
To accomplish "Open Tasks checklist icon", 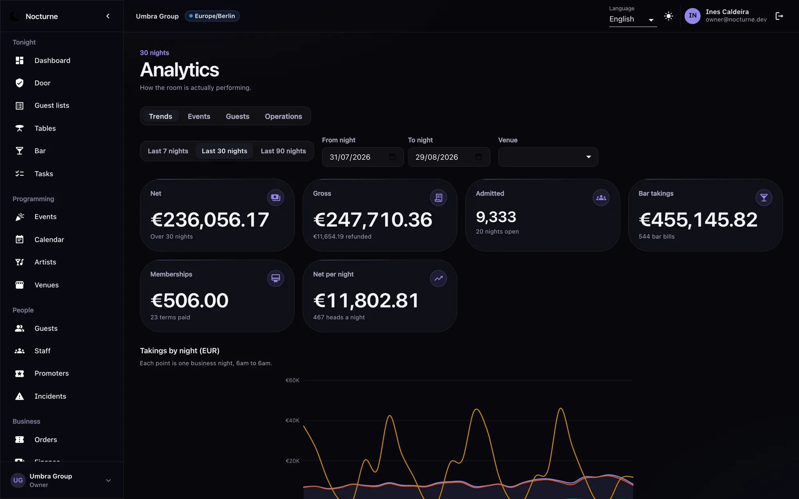I will point(20,174).
